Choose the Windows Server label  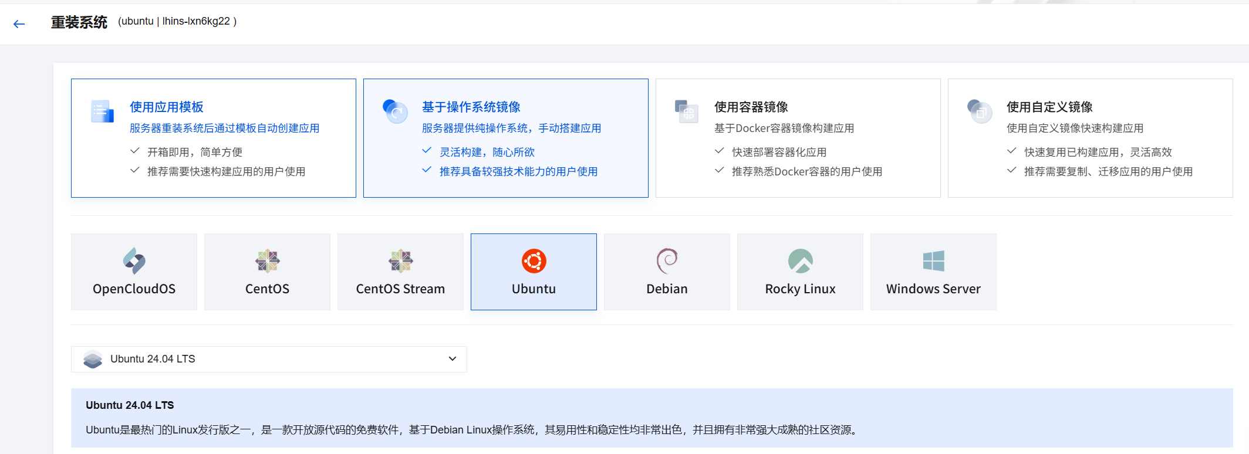pos(934,289)
